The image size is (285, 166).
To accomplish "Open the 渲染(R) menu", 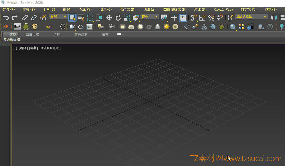I will click(x=200, y=9).
